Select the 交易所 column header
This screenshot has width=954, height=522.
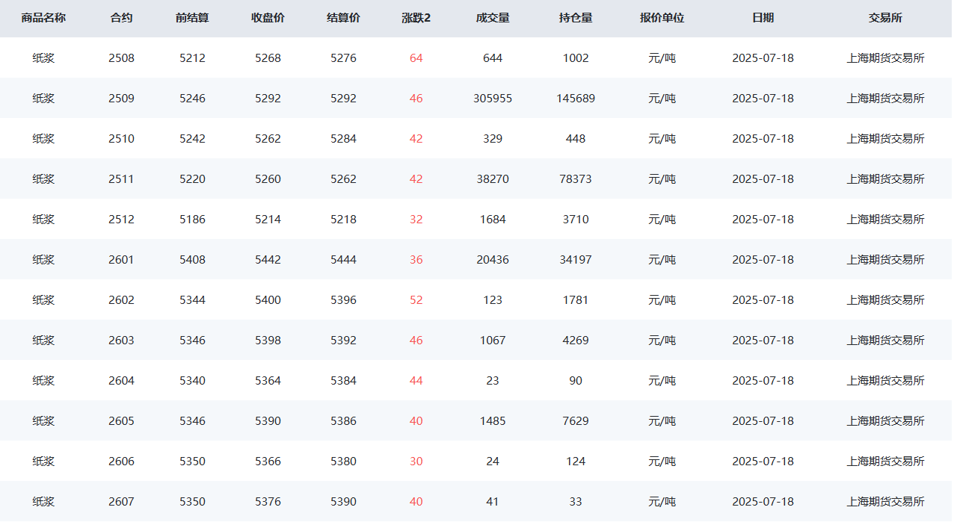[x=885, y=18]
